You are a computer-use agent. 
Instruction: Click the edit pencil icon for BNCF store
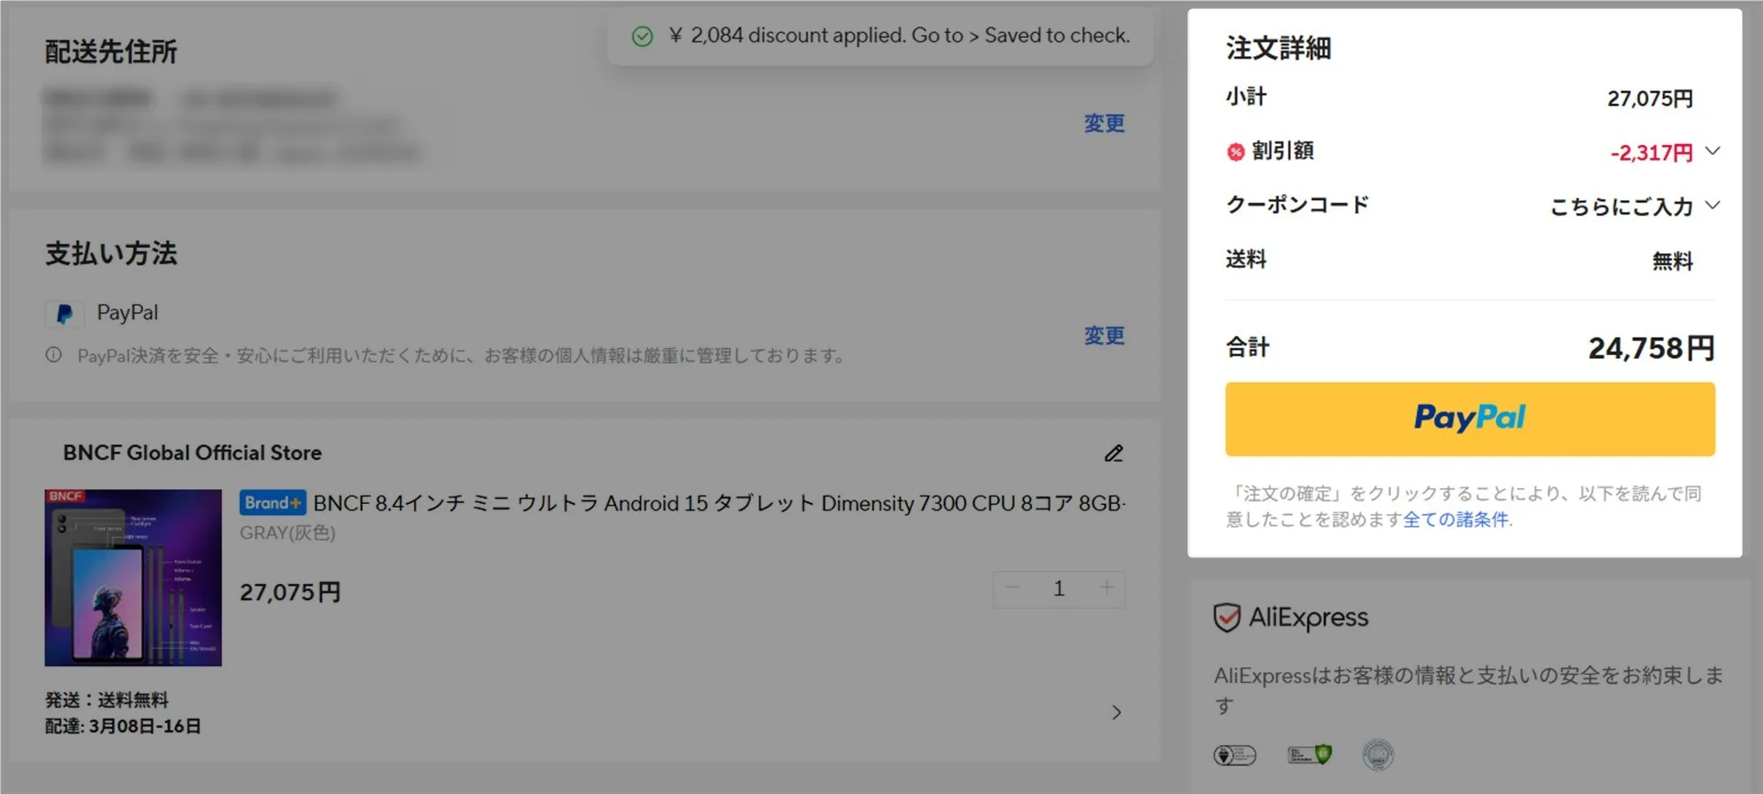coord(1113,453)
